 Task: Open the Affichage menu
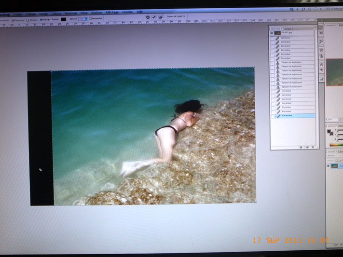tap(112, 13)
